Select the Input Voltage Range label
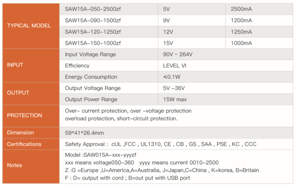This screenshot has width=296, height=186. [x=90, y=54]
